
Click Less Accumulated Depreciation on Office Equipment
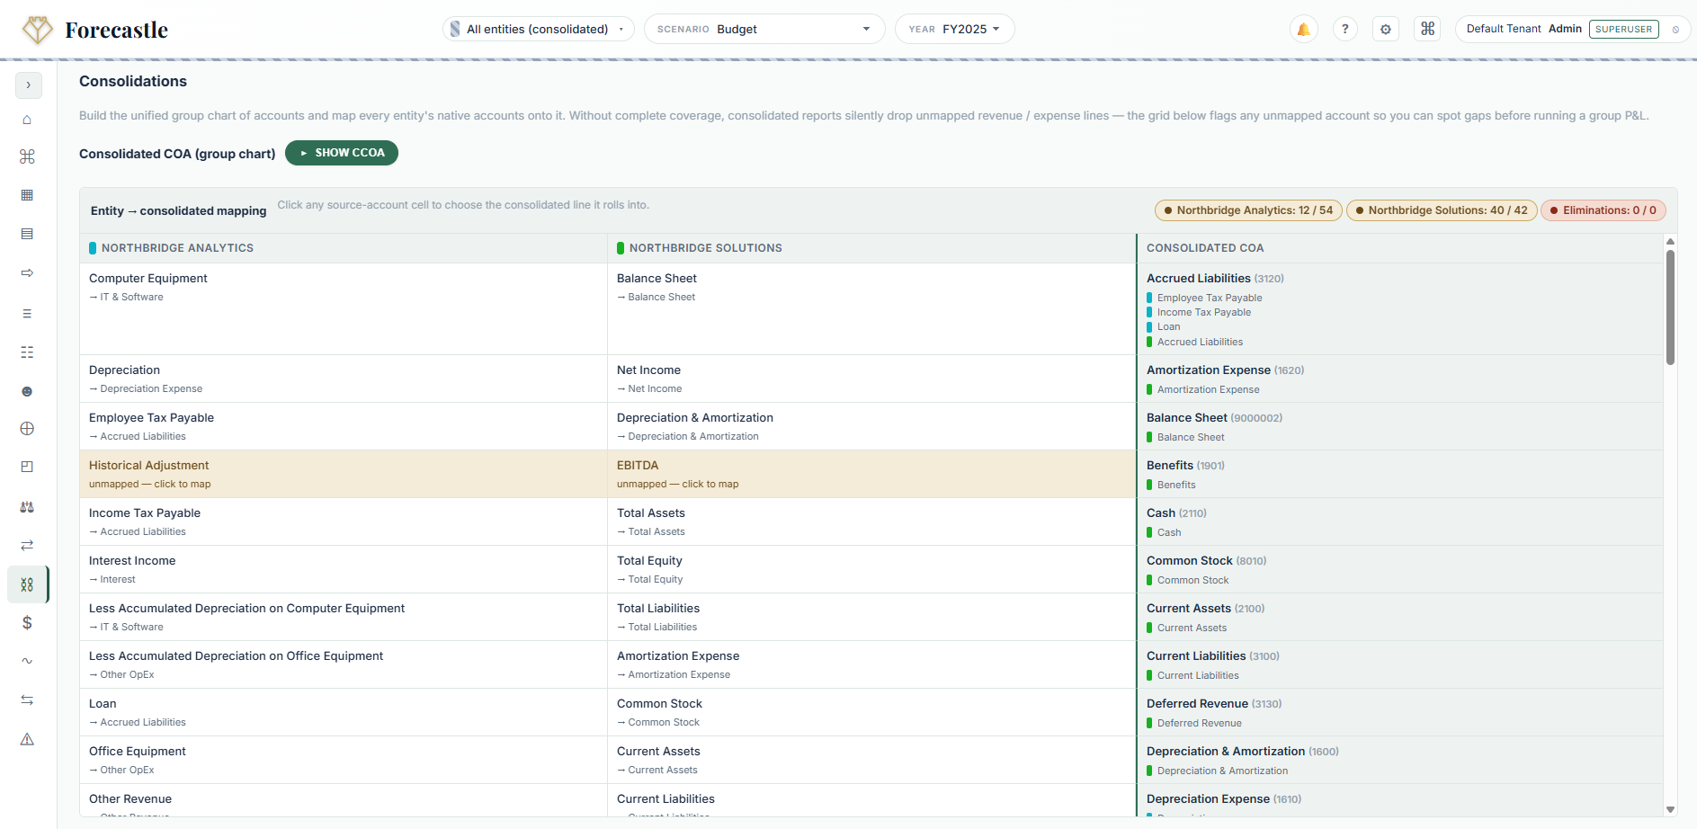[344, 664]
